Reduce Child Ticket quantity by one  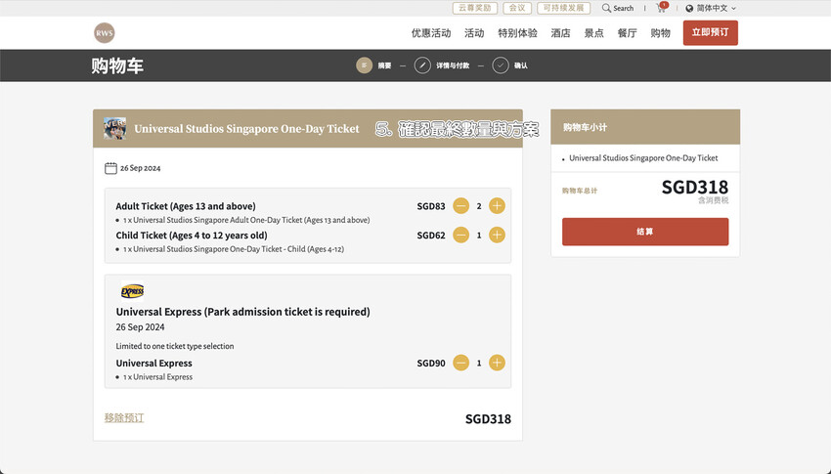tap(461, 236)
